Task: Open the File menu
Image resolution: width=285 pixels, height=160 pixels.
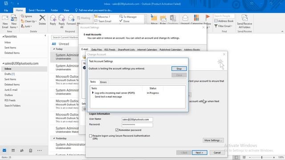Action: point(6,10)
